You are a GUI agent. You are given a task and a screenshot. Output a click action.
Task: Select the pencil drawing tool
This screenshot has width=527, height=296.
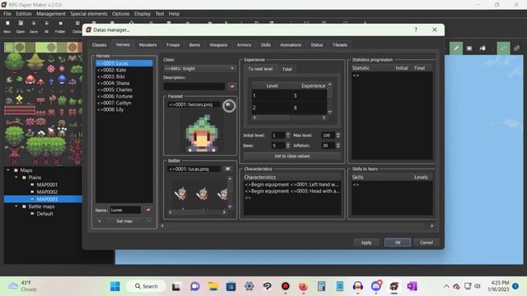click(x=456, y=49)
